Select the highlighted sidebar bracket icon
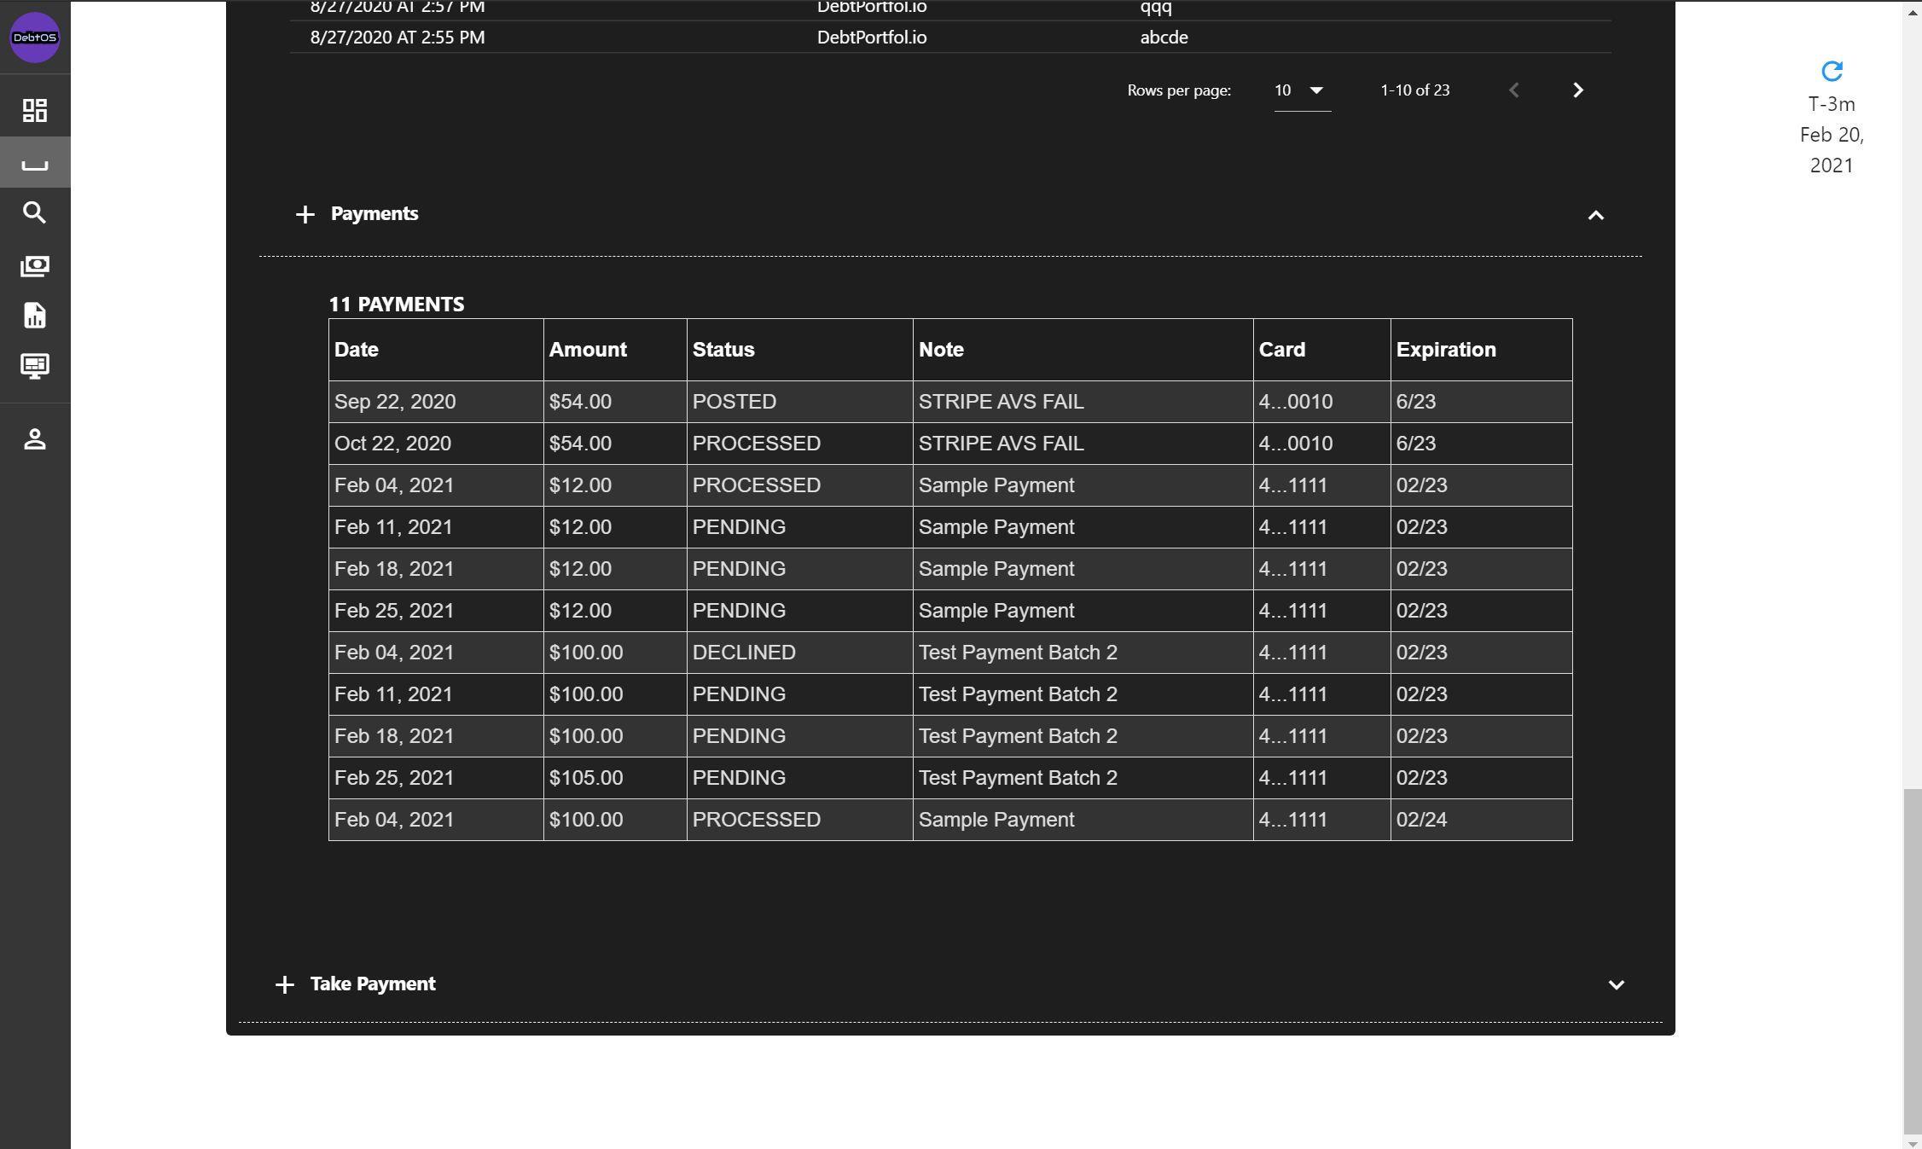This screenshot has width=1922, height=1149. [35, 163]
